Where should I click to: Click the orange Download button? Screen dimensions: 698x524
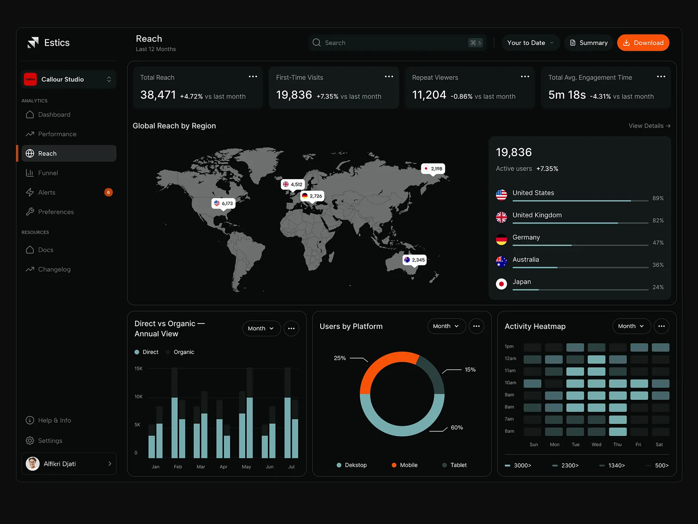tap(643, 43)
